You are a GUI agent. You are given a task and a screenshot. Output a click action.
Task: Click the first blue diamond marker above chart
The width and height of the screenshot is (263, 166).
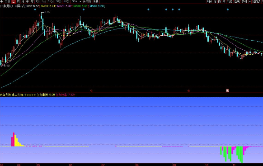coord(35,9)
